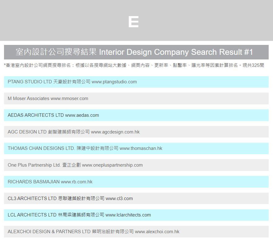Open the THOMAS CHAN DESIGNS LTD. listing
Viewport: 273px width, 240px height.
pos(136,148)
